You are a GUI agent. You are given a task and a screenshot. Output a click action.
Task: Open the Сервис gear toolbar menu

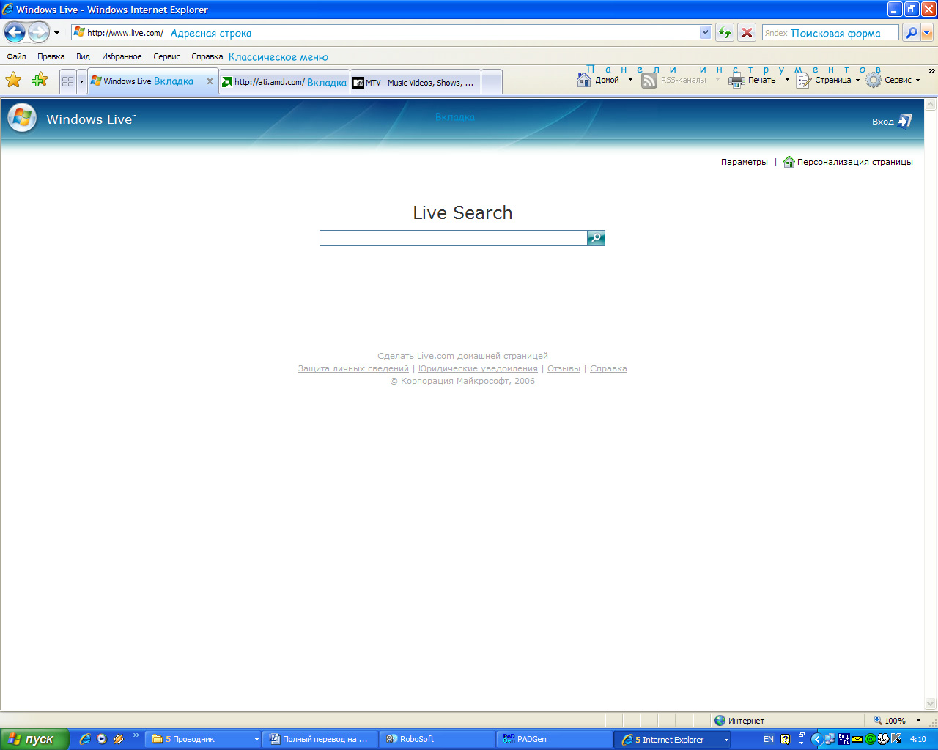pos(893,81)
